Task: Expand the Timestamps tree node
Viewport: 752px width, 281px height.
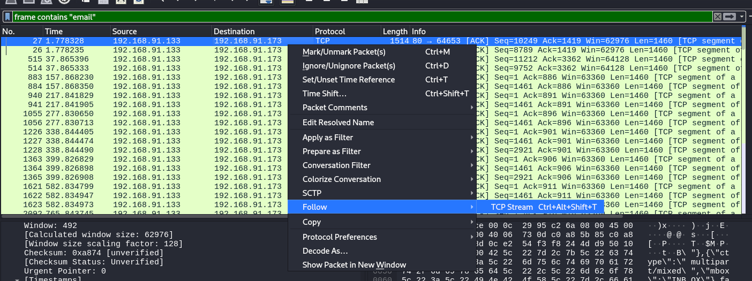Action: (x=17, y=279)
